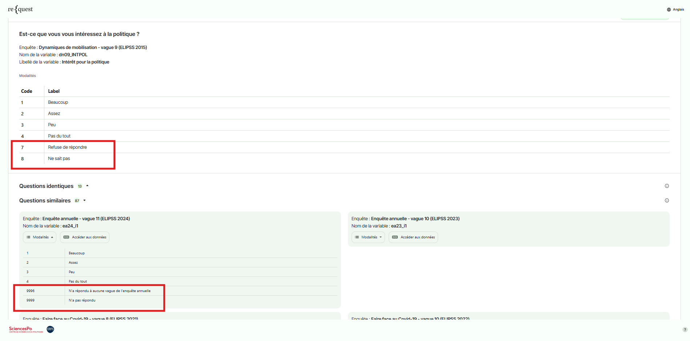Open info icon for Questions similaires
This screenshot has width=690, height=341.
click(667, 201)
